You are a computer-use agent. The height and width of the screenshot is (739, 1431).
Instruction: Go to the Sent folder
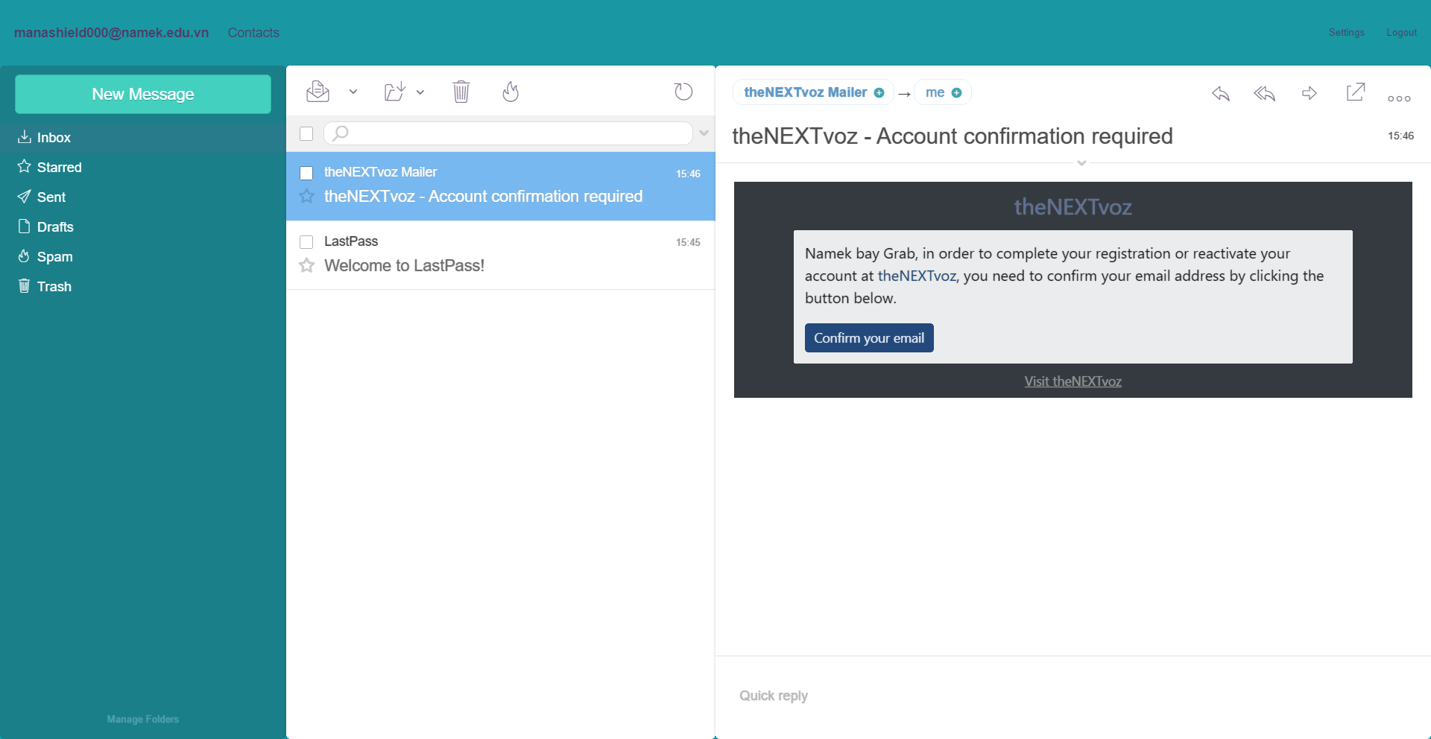click(x=143, y=197)
